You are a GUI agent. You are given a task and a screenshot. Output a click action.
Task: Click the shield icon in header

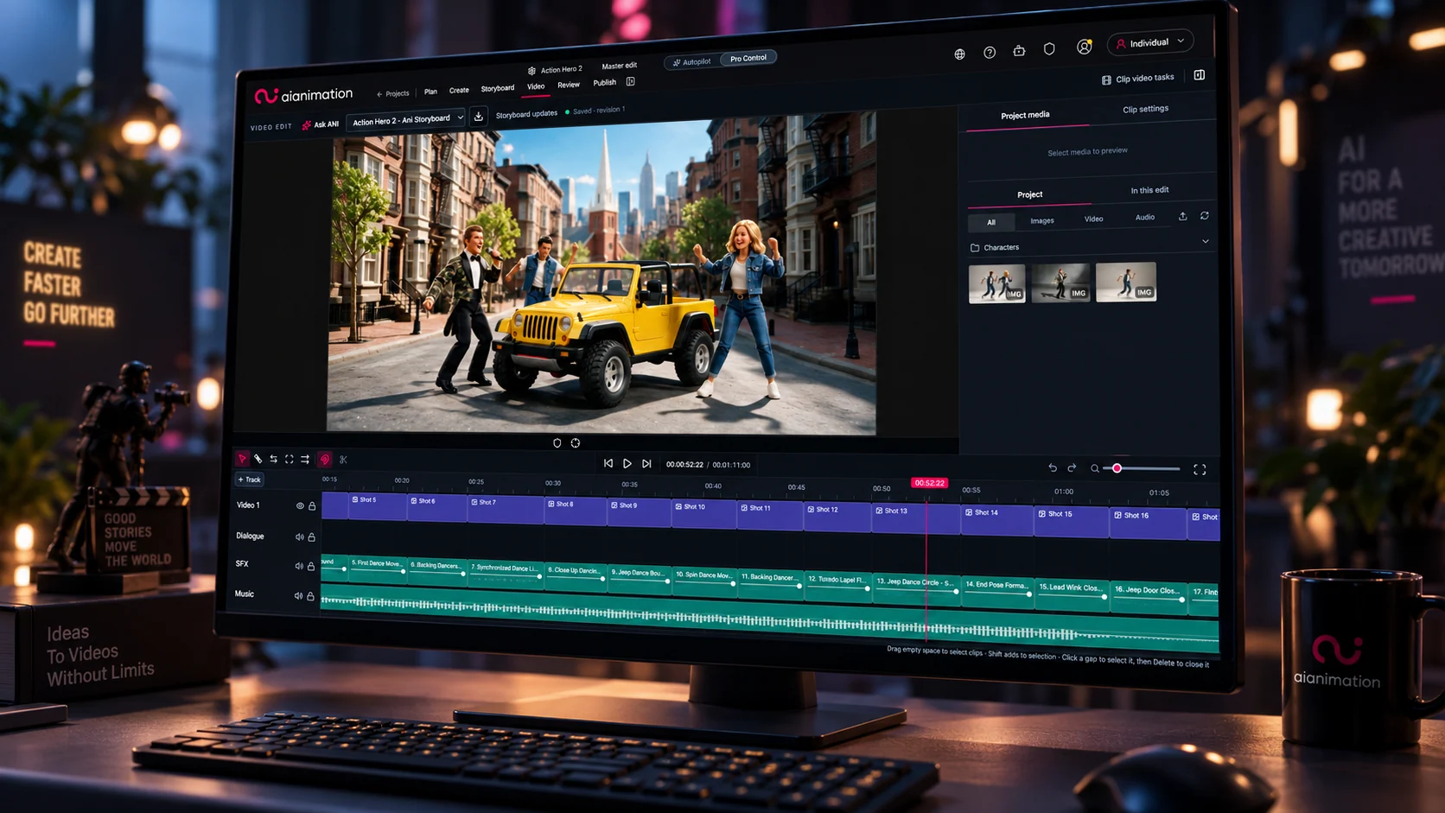pos(1049,49)
